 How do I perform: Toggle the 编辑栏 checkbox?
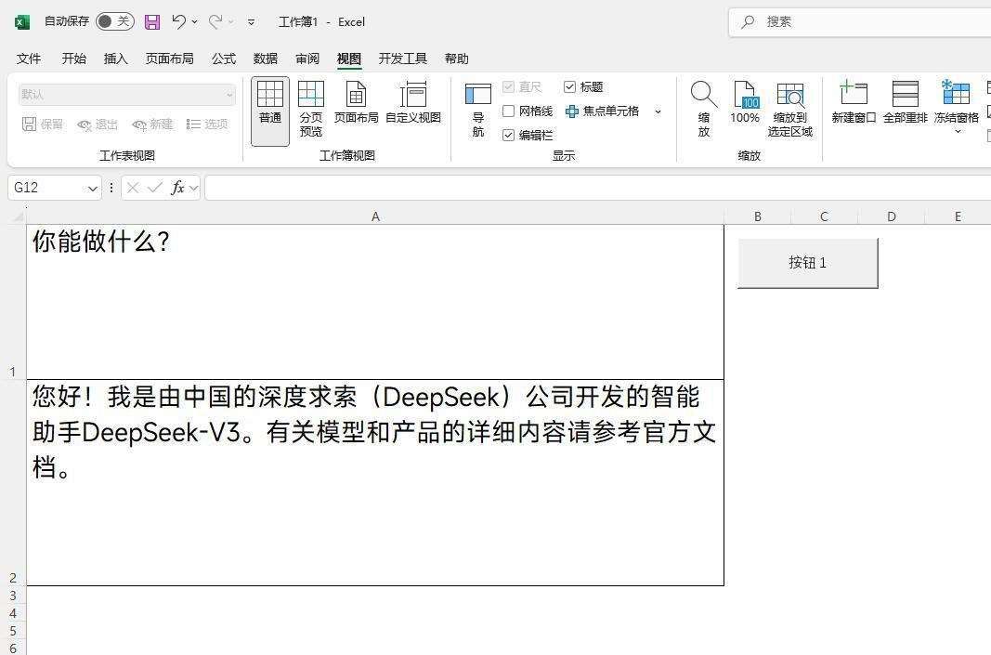[x=509, y=134]
